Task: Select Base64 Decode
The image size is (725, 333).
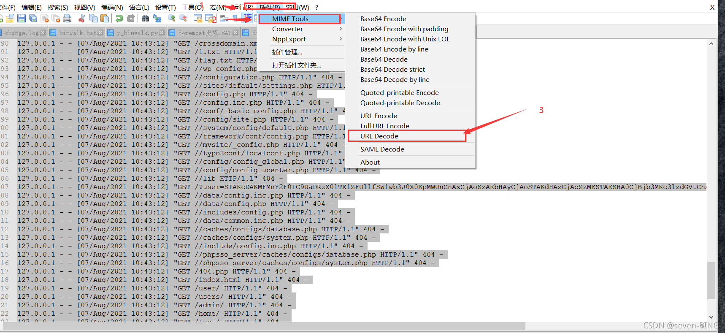Action: coord(410,59)
